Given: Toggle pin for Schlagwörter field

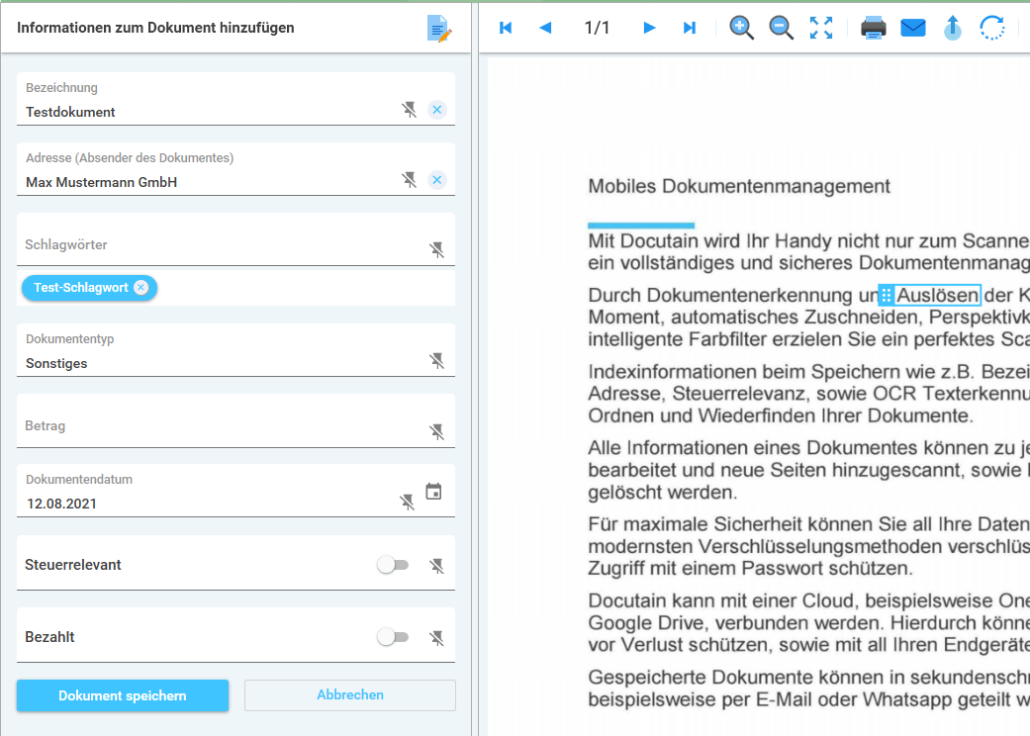Looking at the screenshot, I should pos(436,249).
